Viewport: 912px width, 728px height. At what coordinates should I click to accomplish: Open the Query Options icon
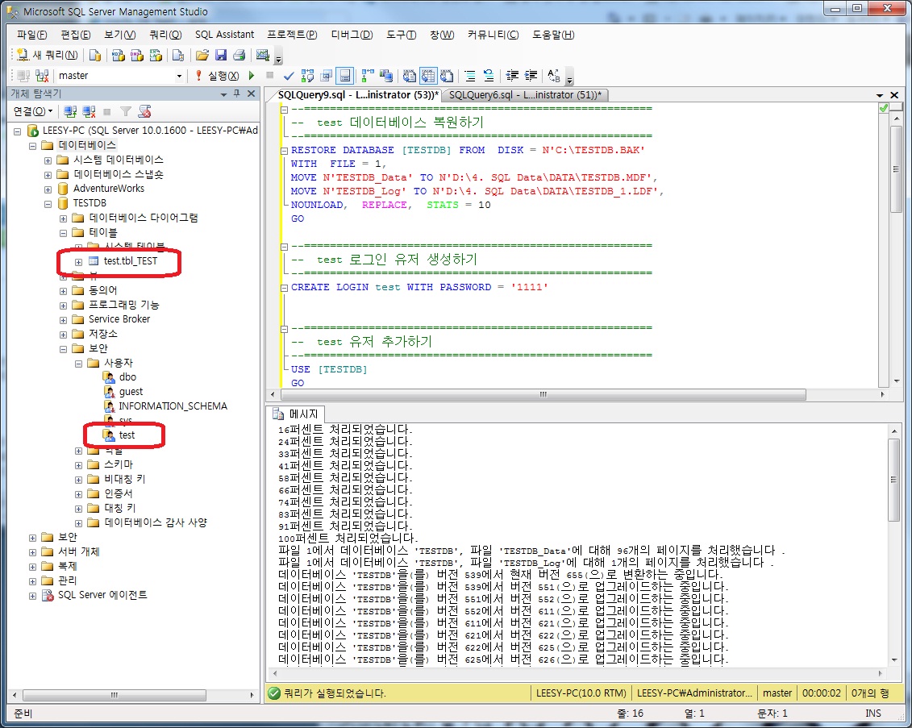pyautogui.click(x=326, y=76)
